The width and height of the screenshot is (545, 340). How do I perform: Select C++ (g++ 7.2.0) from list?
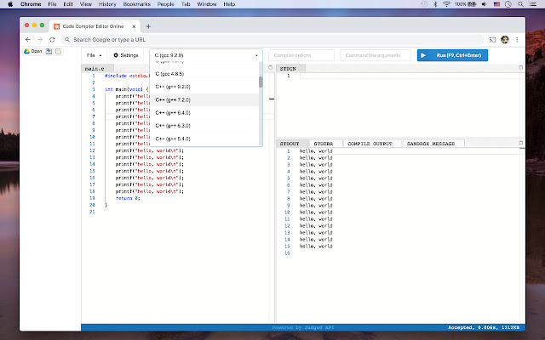tap(173, 99)
